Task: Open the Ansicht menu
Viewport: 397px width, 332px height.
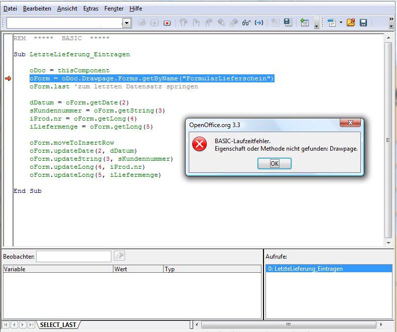Action: (x=67, y=9)
